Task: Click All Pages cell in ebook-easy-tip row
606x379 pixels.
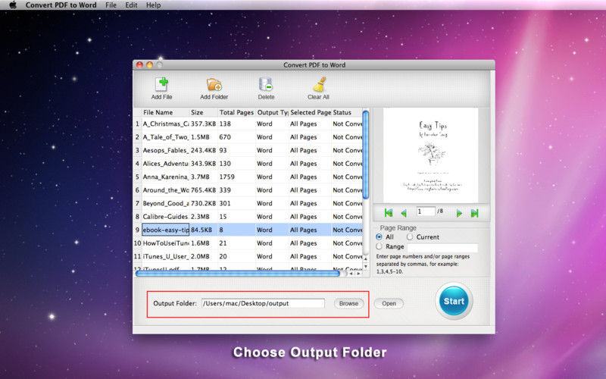Action: [311, 230]
